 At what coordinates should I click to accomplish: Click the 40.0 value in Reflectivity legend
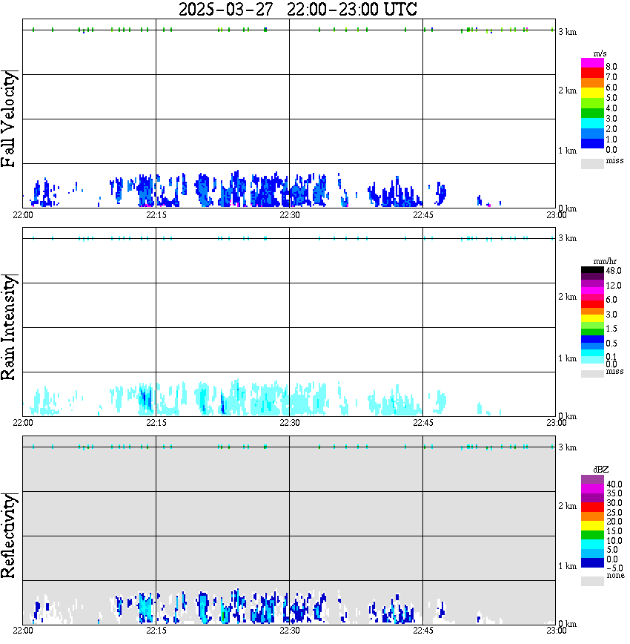tap(614, 484)
